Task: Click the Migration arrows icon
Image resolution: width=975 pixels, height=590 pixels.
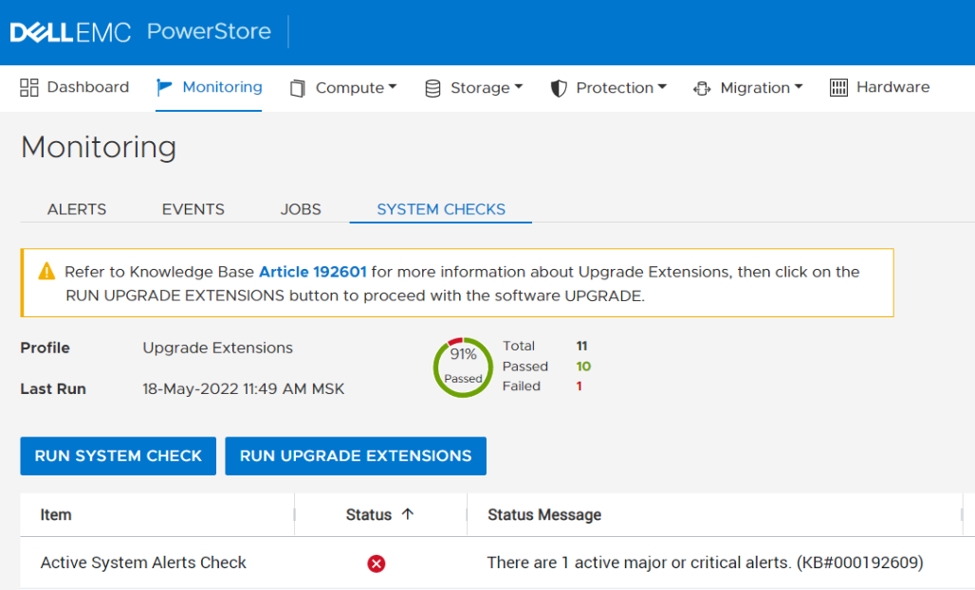Action: (702, 88)
